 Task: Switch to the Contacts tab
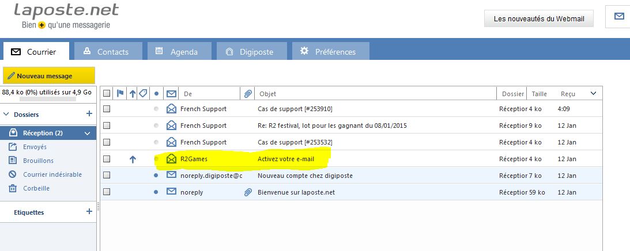[107, 52]
